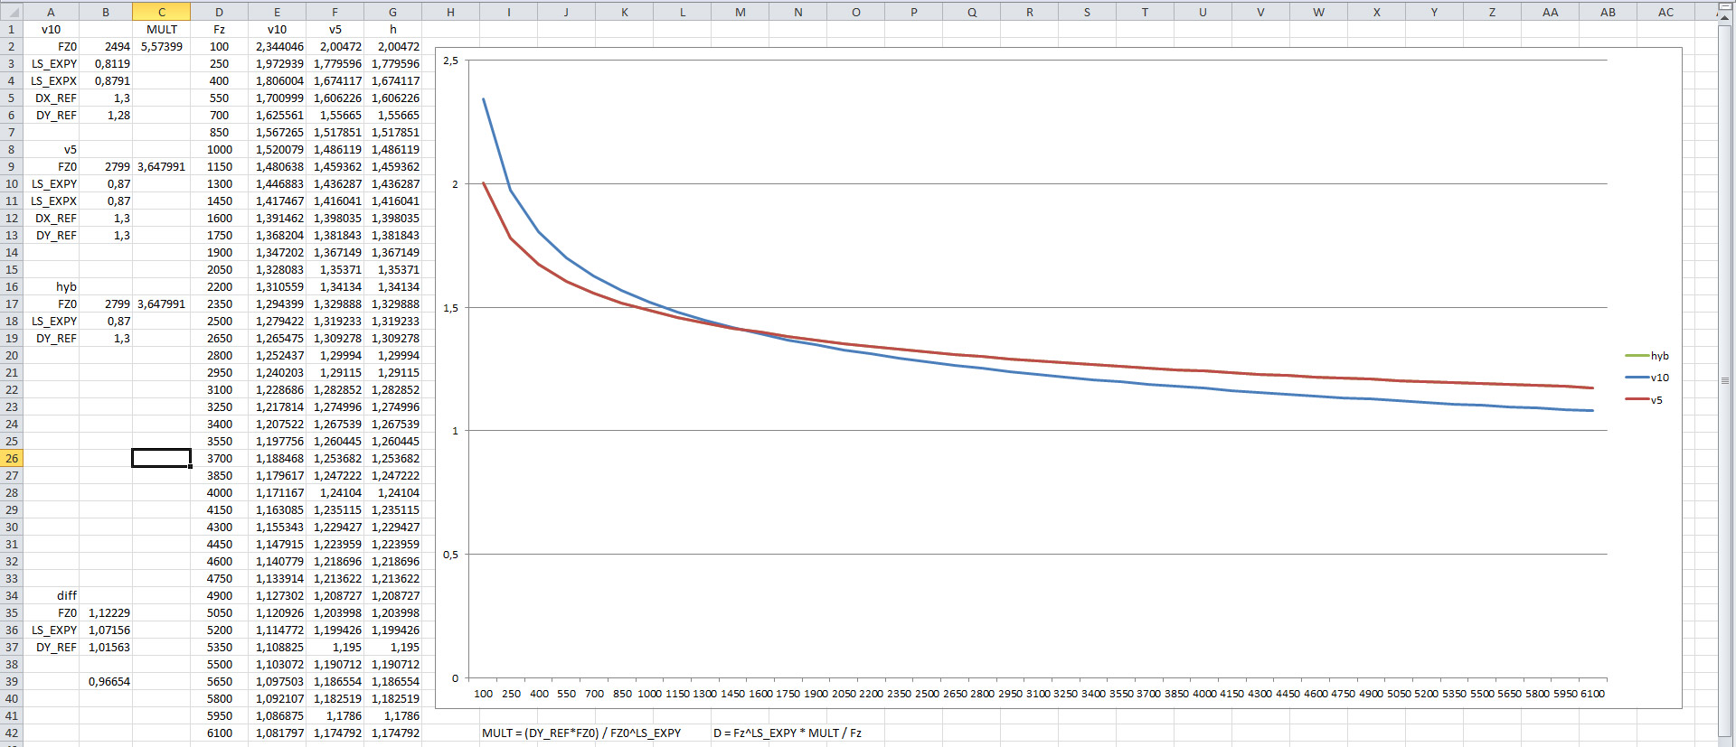
Task: Click the D = Fz^LS_EXPY formula text
Action: [787, 733]
